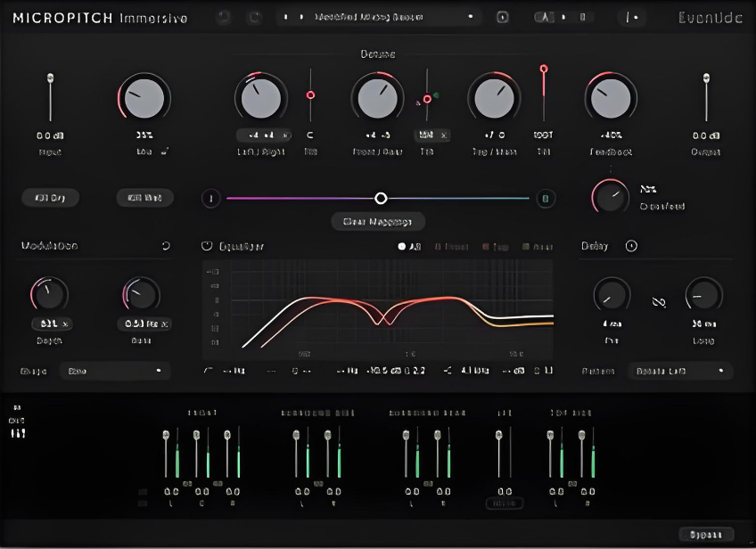Click the Mix knob
756x549 pixels.
click(x=144, y=98)
